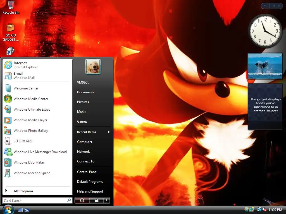The image size is (286, 214).
Task: Open Games from Start menu
Action: (x=93, y=121)
